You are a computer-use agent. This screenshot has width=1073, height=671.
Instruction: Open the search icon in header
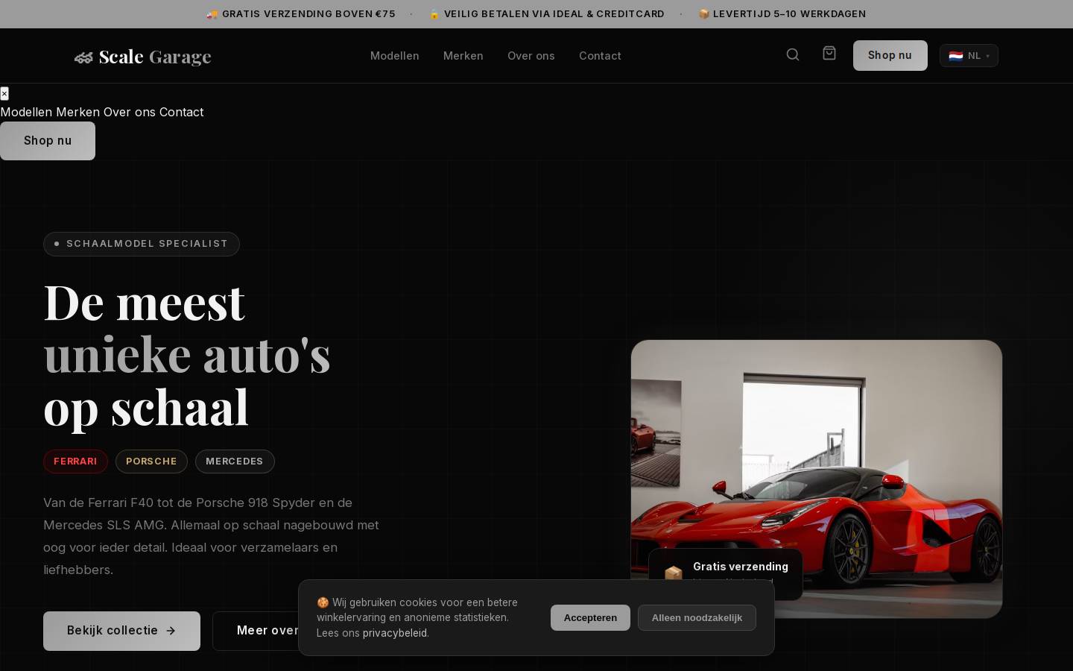tap(793, 54)
